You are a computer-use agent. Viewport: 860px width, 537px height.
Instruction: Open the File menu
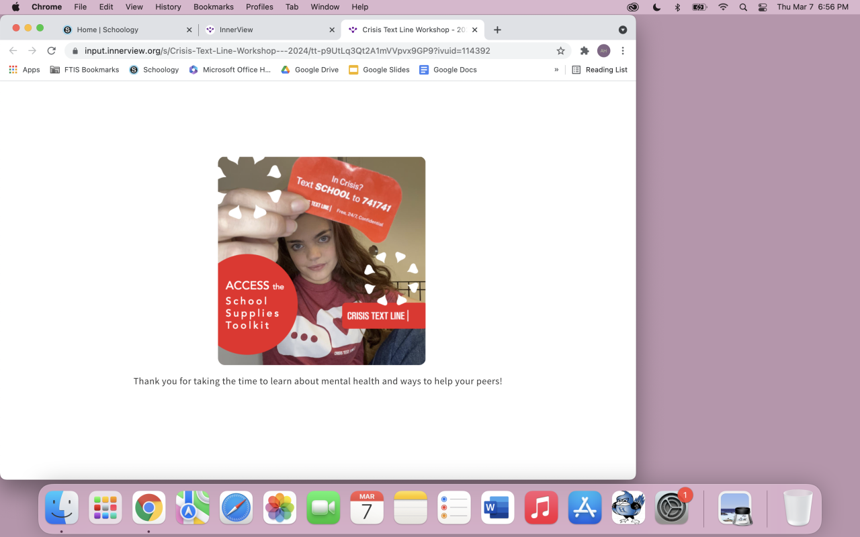pyautogui.click(x=81, y=7)
